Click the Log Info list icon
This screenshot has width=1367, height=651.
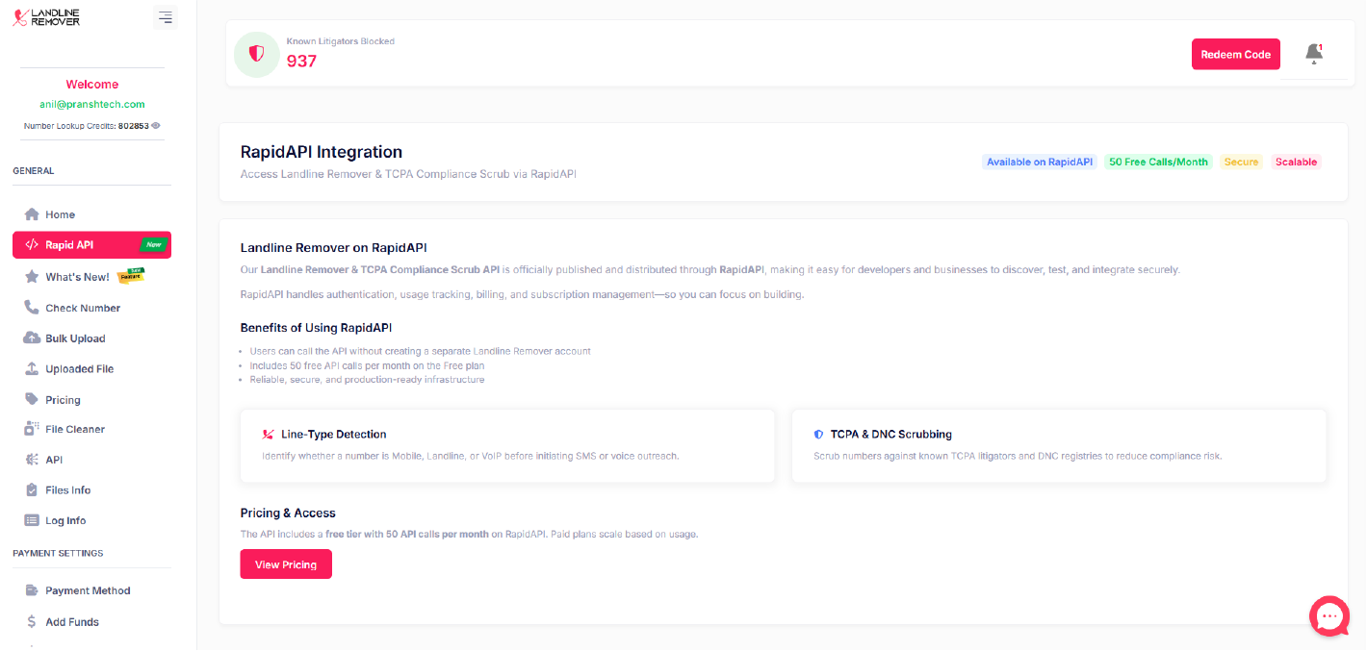32,520
